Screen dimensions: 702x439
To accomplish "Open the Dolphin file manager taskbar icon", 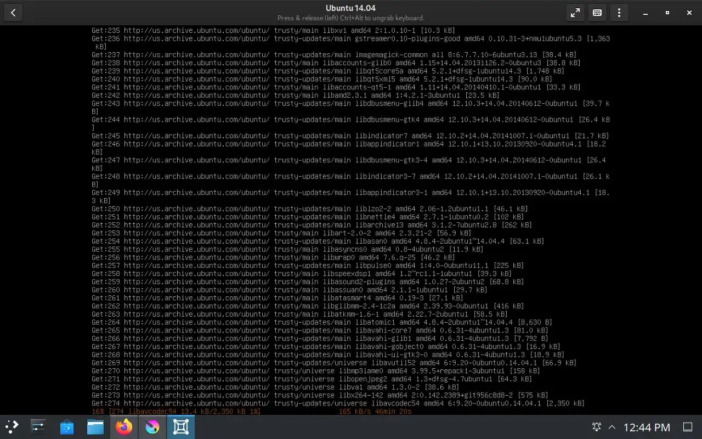I will pos(95,427).
